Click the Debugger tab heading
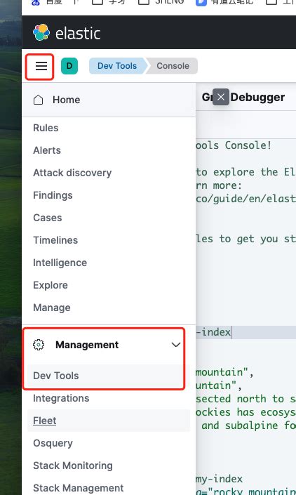The height and width of the screenshot is (495, 296). [x=257, y=97]
